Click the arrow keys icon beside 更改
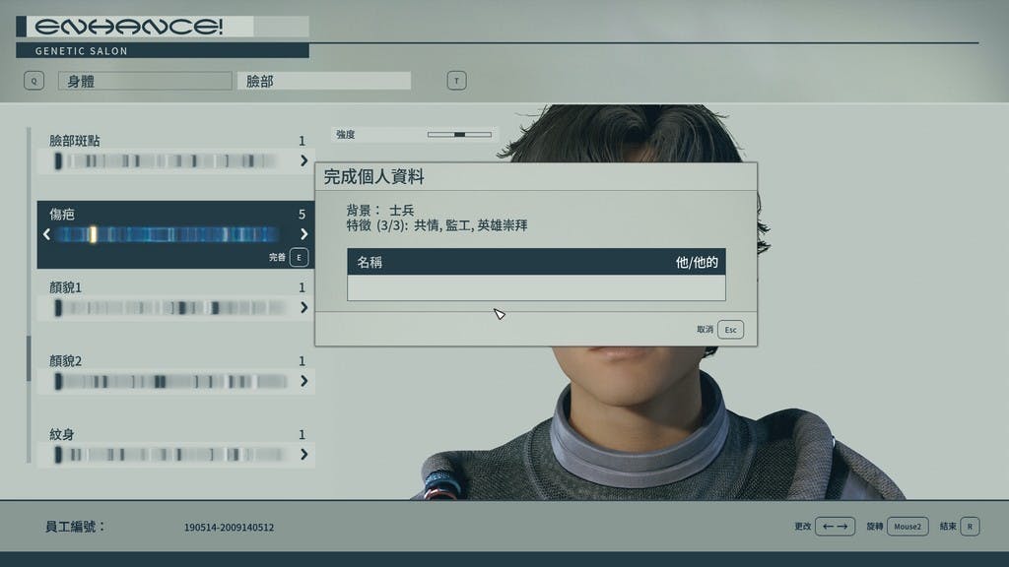Image resolution: width=1009 pixels, height=567 pixels. [835, 527]
